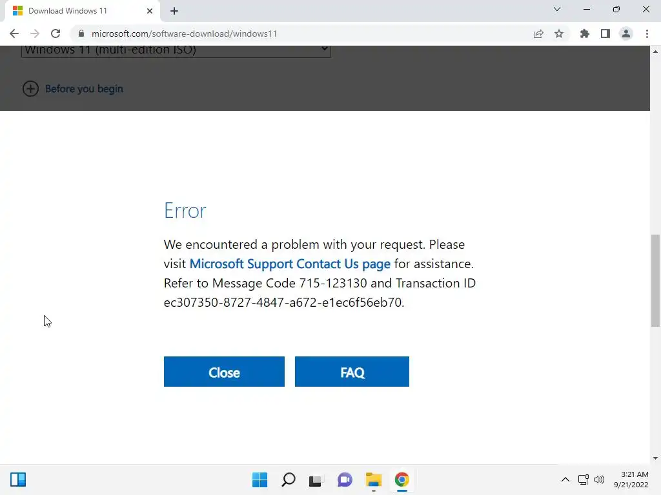Open the Microsoft Support Contact Us page link
Image resolution: width=661 pixels, height=495 pixels.
290,264
